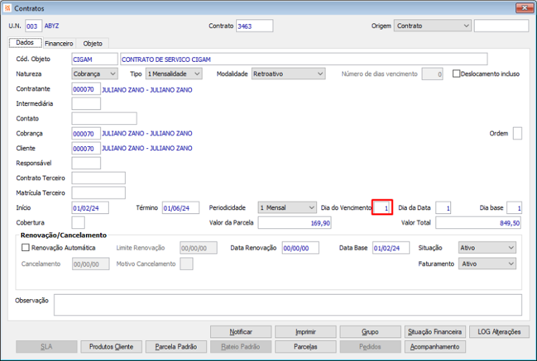Open the Parcelas button

pyautogui.click(x=305, y=347)
